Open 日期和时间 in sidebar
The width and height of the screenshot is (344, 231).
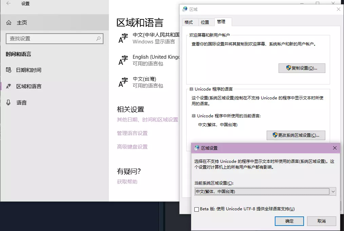pyautogui.click(x=54, y=70)
